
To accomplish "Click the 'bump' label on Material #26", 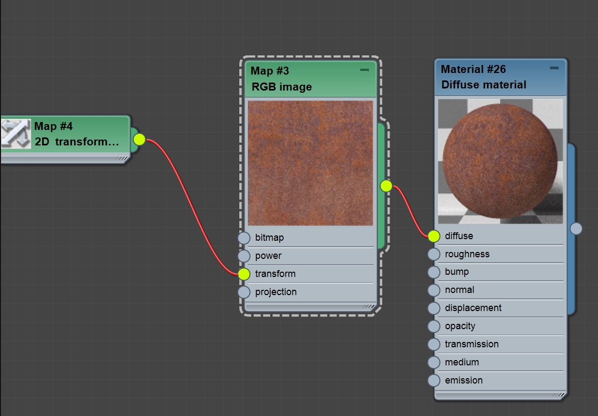I will [457, 272].
